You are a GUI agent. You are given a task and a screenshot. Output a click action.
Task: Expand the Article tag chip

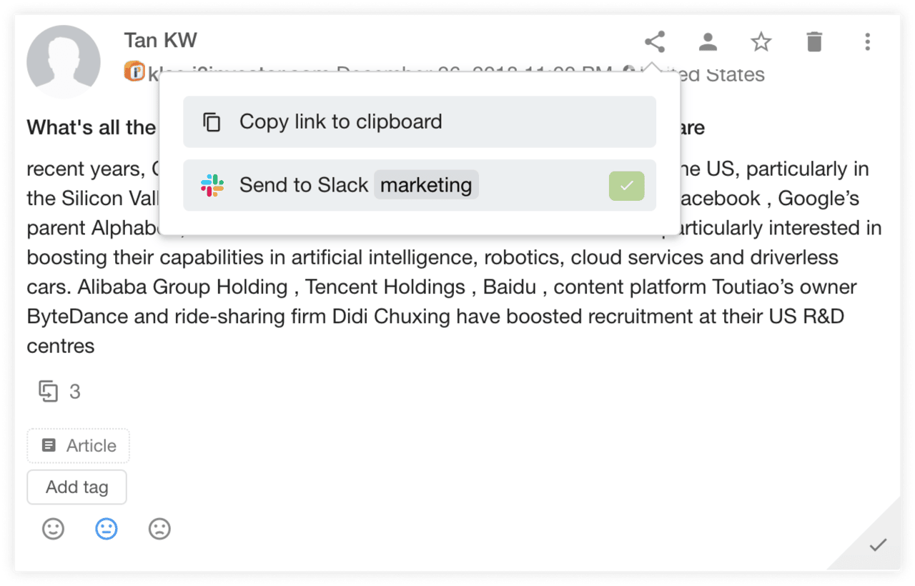pyautogui.click(x=78, y=445)
